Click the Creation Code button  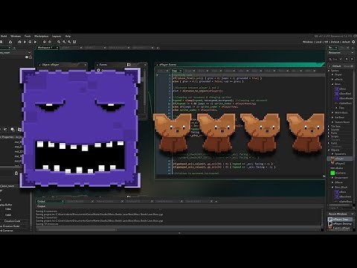pos(13,221)
